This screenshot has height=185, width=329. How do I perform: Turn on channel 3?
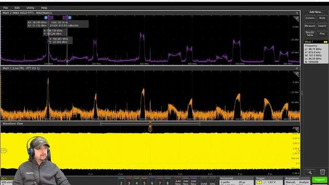129,181
